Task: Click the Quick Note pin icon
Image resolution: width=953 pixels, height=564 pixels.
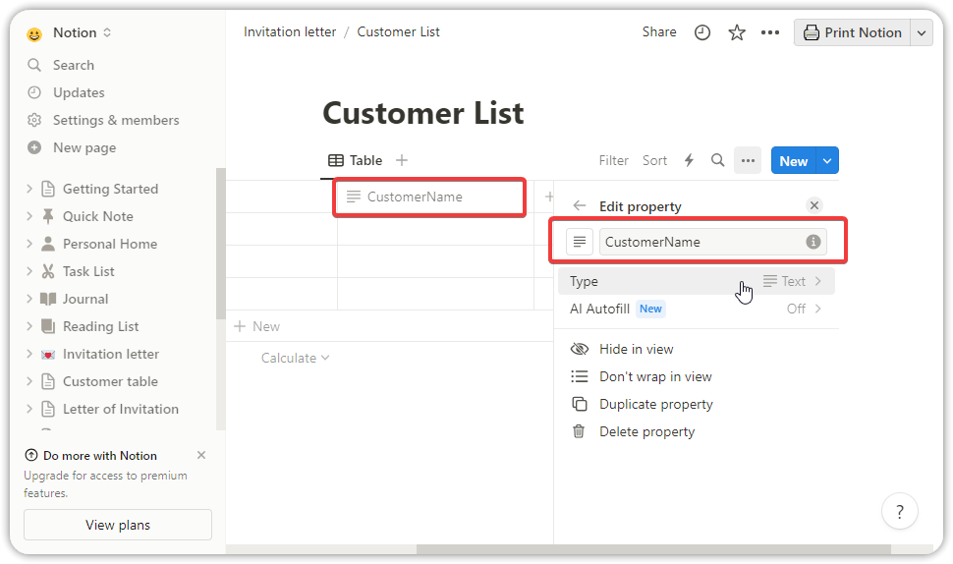Action: tap(48, 216)
